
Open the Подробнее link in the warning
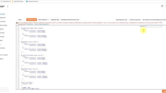click(30, 24)
